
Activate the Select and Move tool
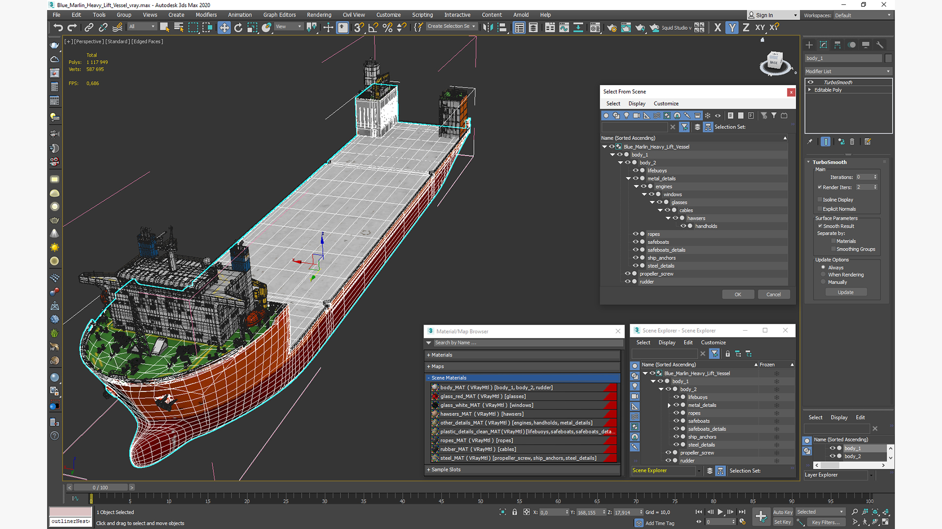coord(224,27)
